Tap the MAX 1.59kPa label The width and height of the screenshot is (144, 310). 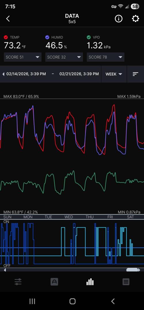[x=129, y=97]
